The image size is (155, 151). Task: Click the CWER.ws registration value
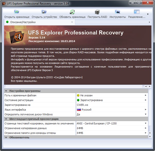(82, 105)
